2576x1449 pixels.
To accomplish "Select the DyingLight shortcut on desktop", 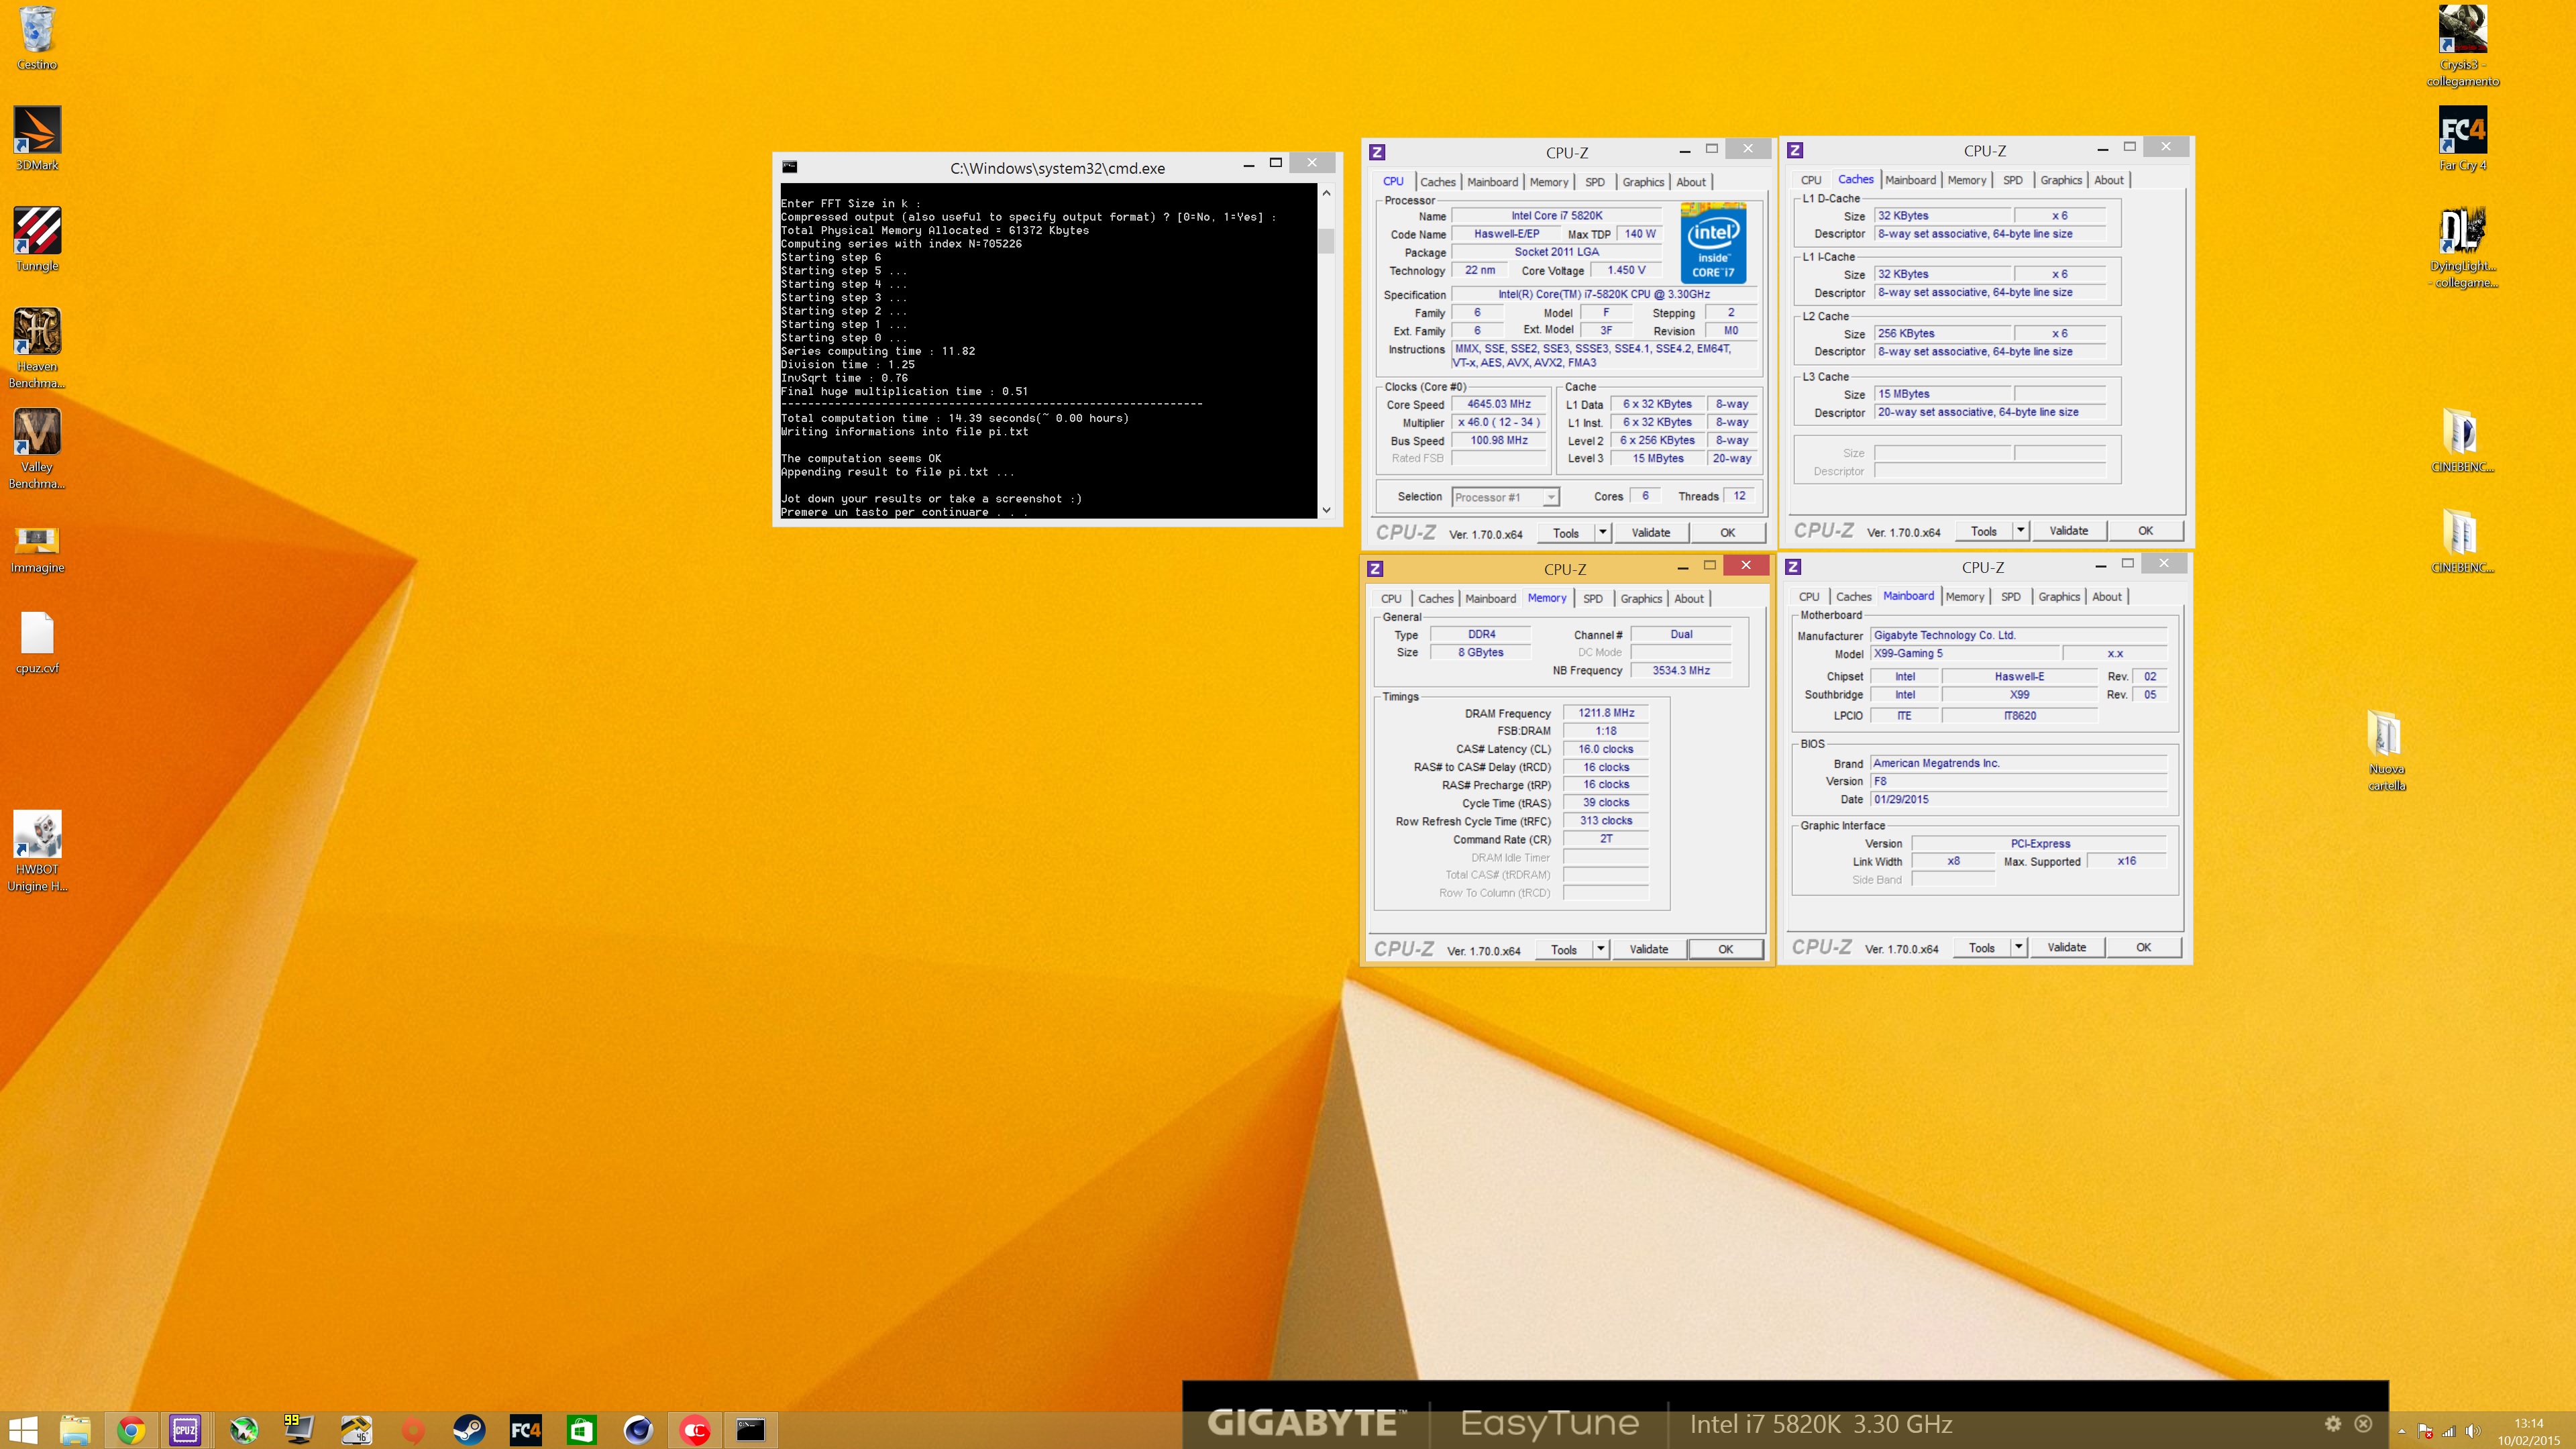I will tap(2462, 248).
